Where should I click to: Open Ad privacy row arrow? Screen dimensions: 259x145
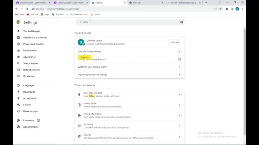pos(180,126)
